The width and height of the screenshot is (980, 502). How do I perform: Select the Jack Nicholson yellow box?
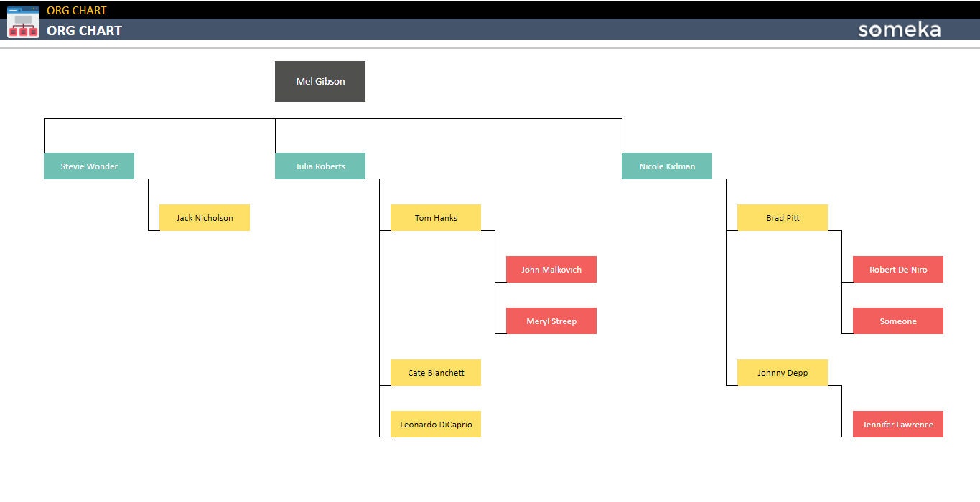pyautogui.click(x=205, y=217)
